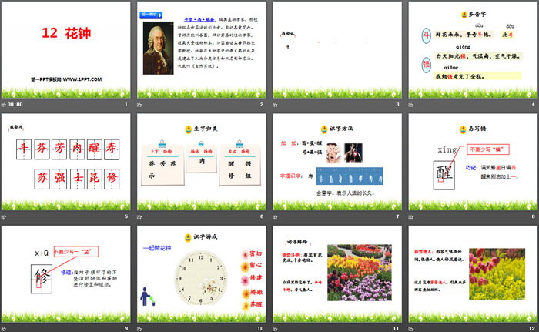Click the animation star icon under slide 11
This screenshot has height=332, width=539.
pos(275,329)
